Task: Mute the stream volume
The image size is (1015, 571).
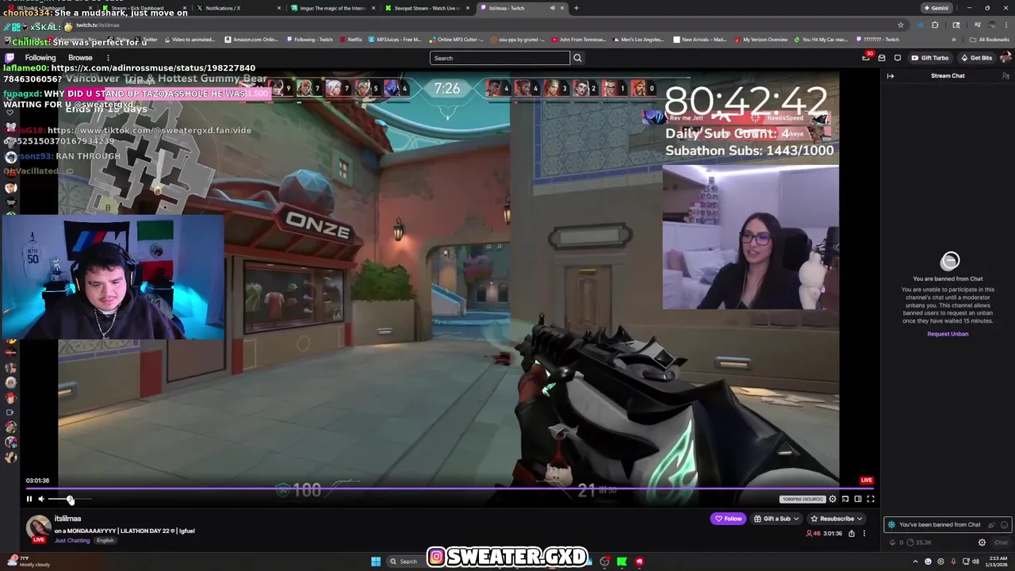Action: pos(41,499)
